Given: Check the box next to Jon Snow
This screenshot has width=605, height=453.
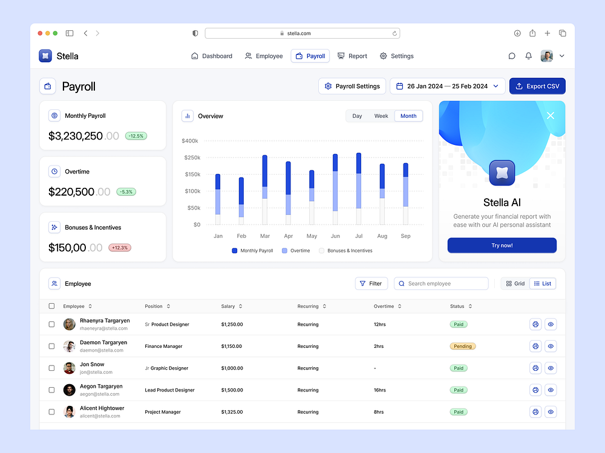Looking at the screenshot, I should coord(51,368).
